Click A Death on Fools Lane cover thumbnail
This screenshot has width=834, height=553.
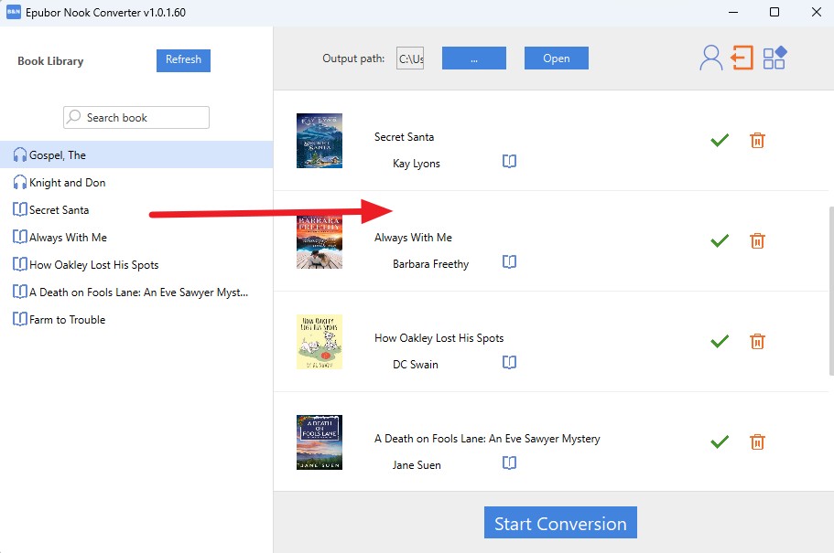(x=320, y=442)
